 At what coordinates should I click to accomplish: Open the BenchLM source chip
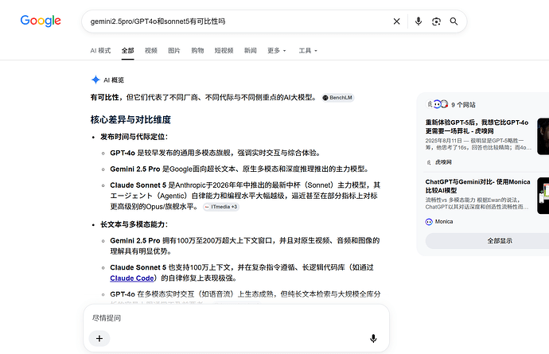click(x=338, y=98)
